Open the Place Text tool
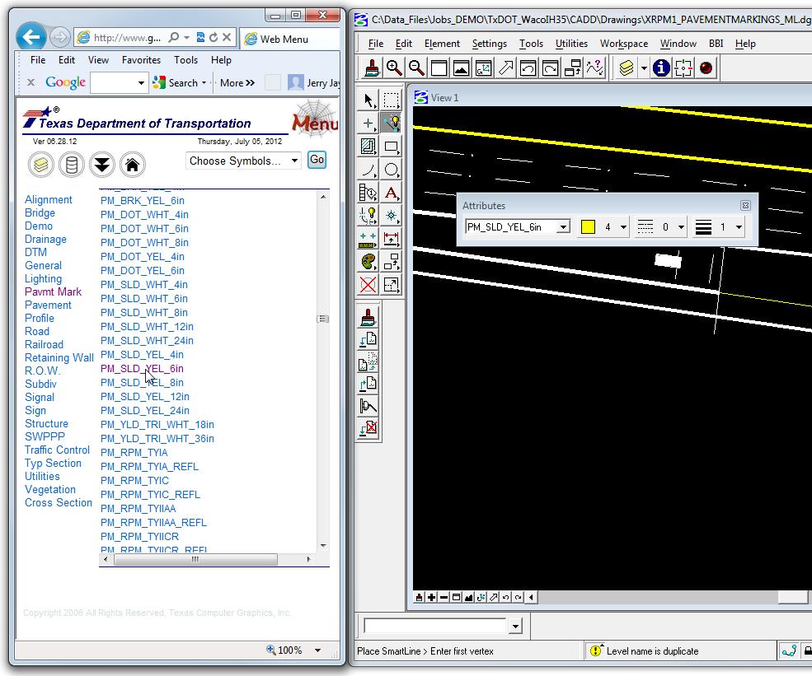This screenshot has width=812, height=676. pyautogui.click(x=391, y=193)
